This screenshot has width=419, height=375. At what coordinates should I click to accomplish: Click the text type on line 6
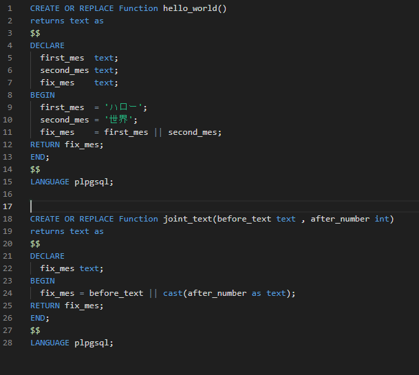coord(104,70)
